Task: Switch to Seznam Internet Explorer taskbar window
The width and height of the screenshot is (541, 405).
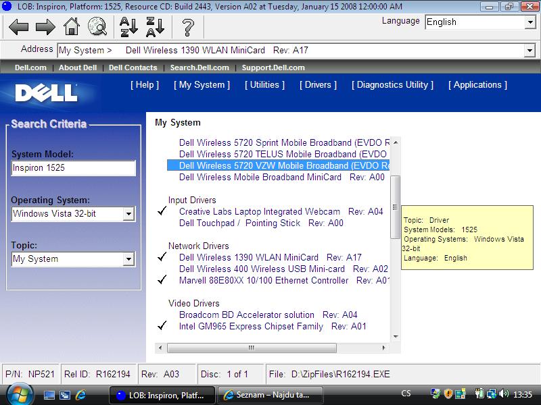Action: 270,395
